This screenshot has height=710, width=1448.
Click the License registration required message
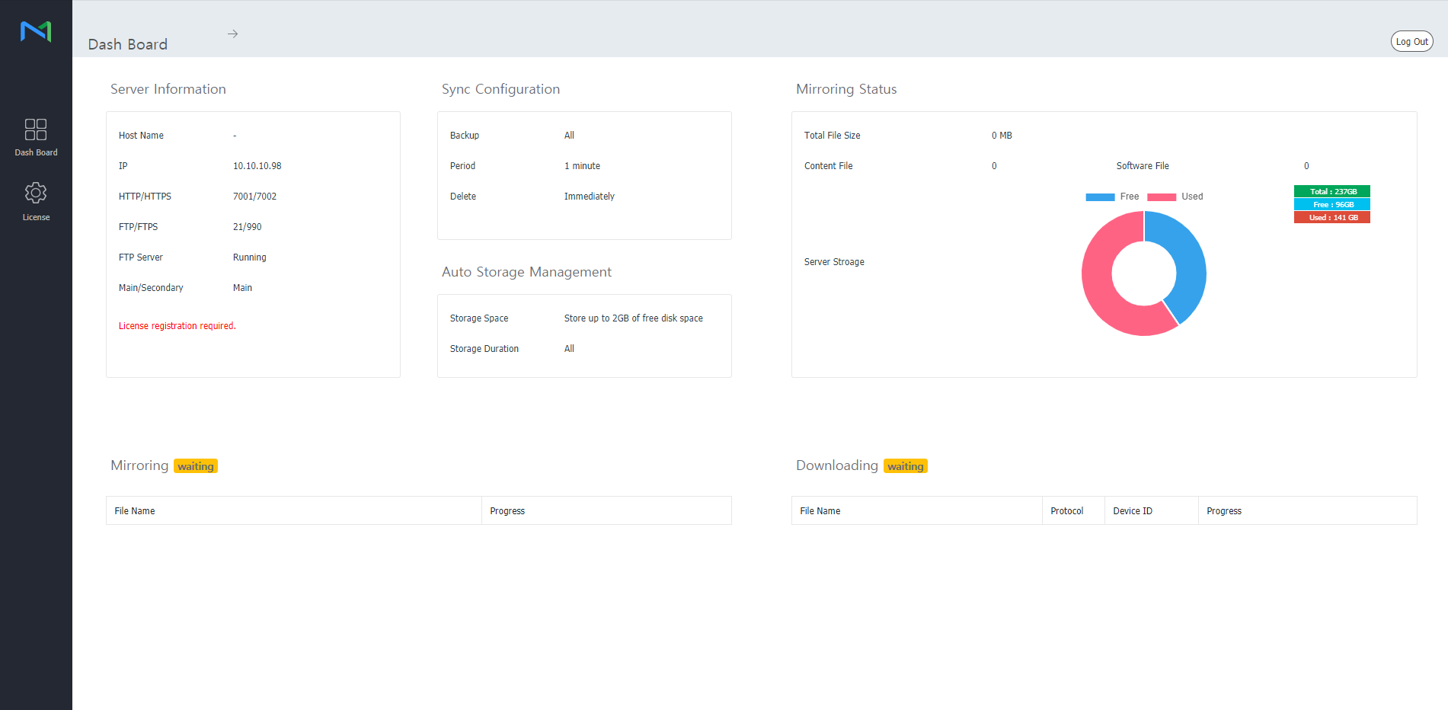coord(177,326)
